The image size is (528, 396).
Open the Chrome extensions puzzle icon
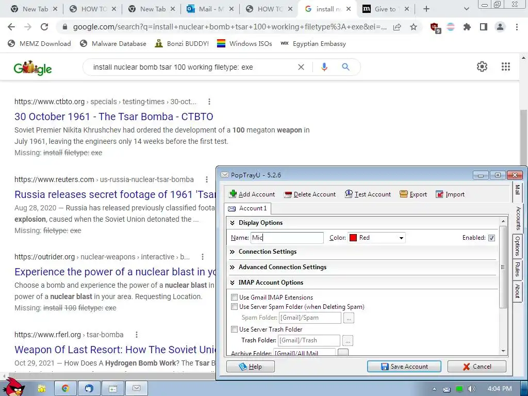tap(467, 27)
